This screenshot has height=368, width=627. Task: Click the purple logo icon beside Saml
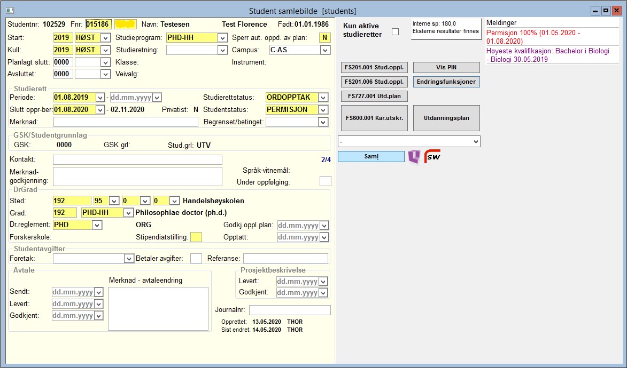pos(414,156)
